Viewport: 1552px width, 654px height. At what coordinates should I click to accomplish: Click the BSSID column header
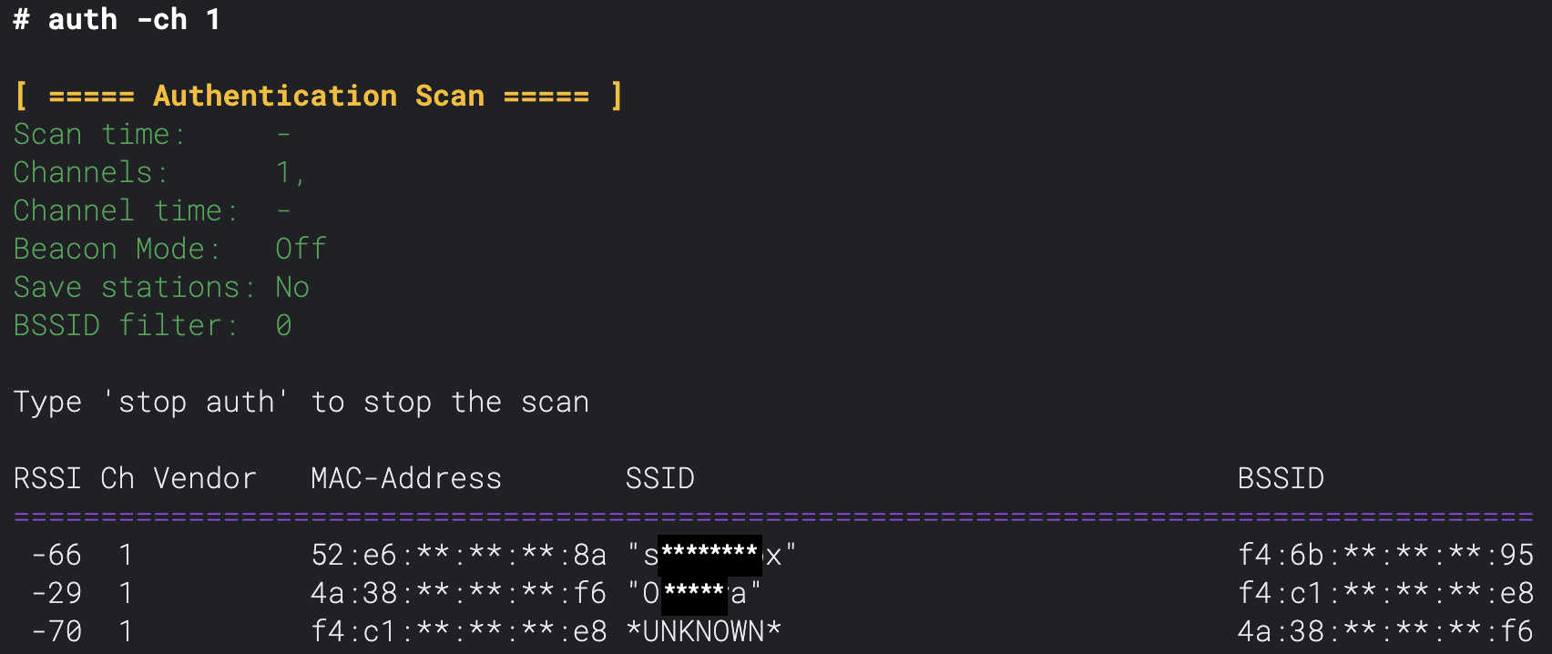pyautogui.click(x=1281, y=478)
